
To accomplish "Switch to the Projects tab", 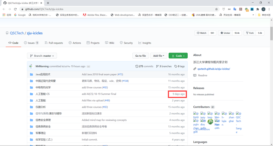I will [x=93, y=43].
